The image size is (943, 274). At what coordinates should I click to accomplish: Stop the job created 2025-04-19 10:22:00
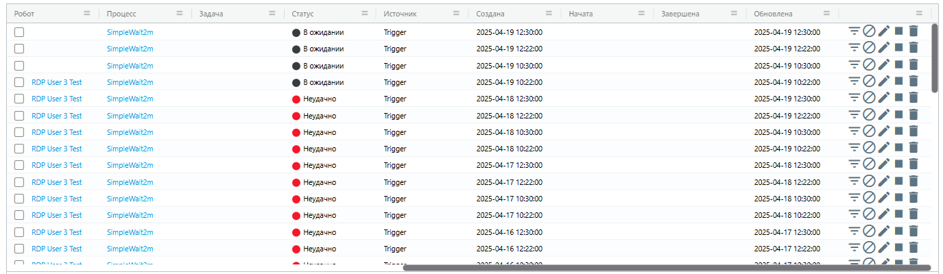click(x=898, y=81)
